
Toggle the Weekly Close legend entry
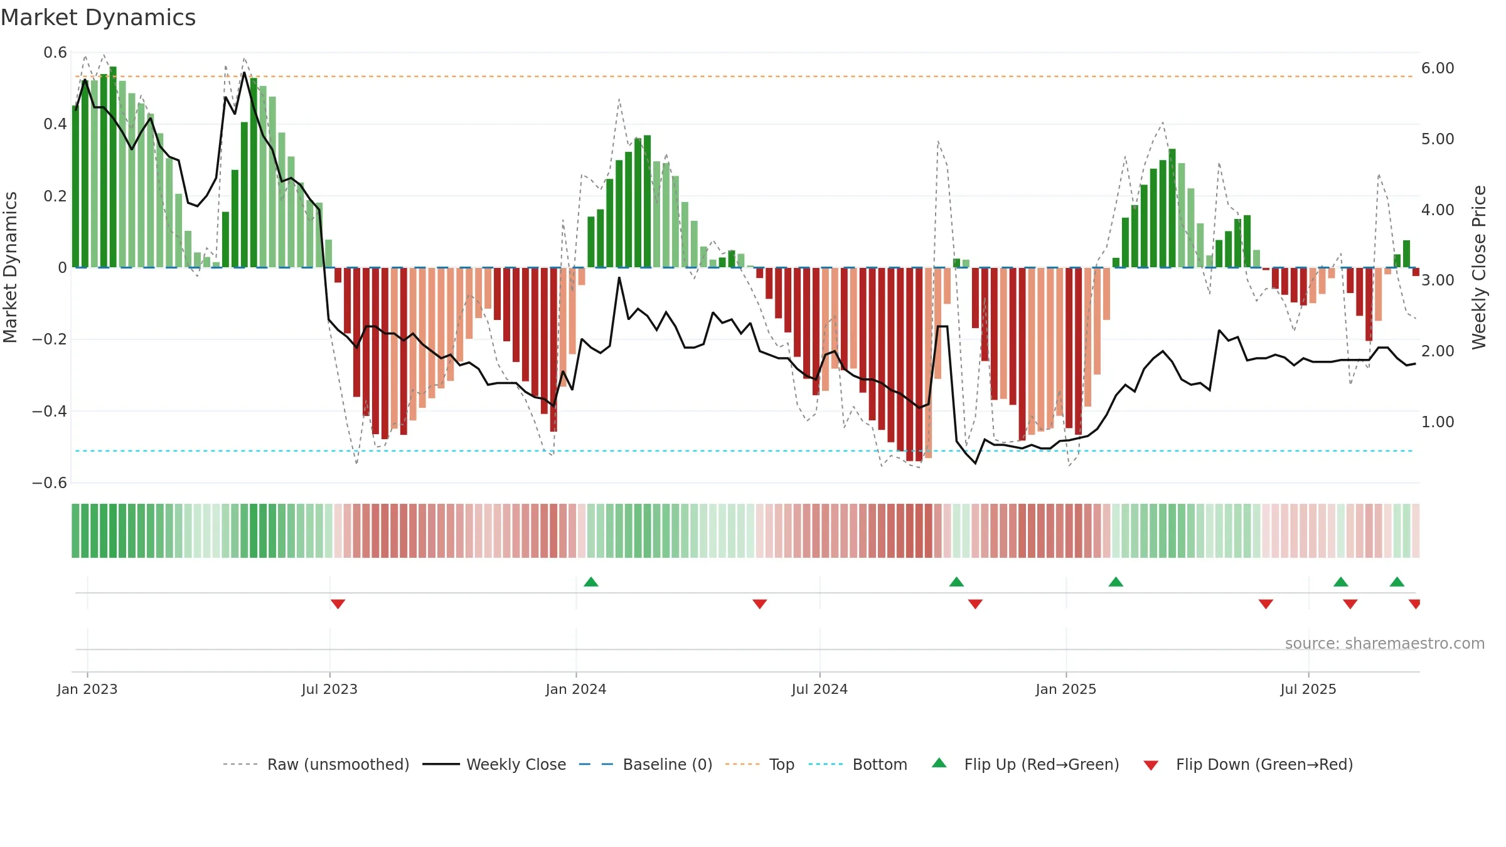point(494,764)
